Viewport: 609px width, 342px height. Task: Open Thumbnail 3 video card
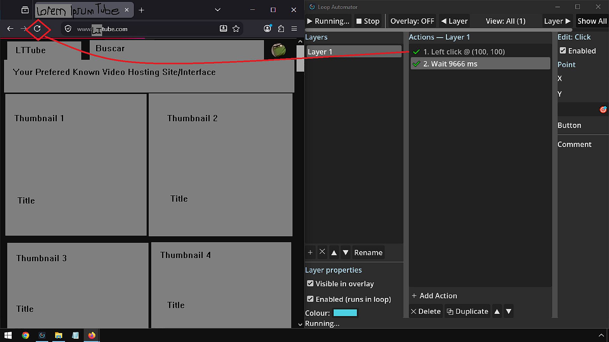tap(78, 285)
